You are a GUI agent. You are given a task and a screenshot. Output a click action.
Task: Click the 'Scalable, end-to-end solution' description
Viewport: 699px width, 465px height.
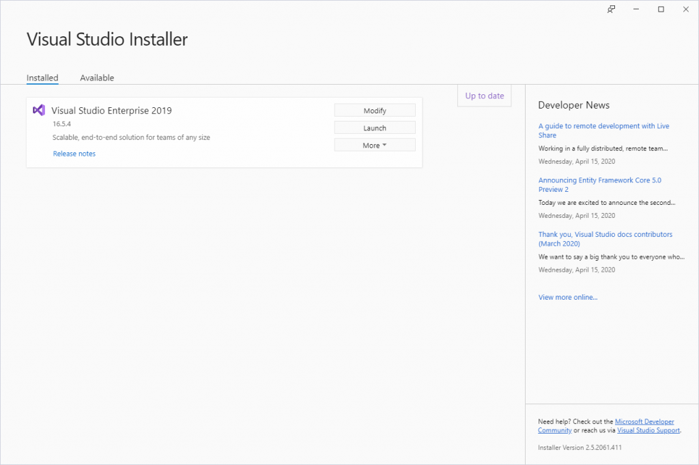click(x=132, y=137)
